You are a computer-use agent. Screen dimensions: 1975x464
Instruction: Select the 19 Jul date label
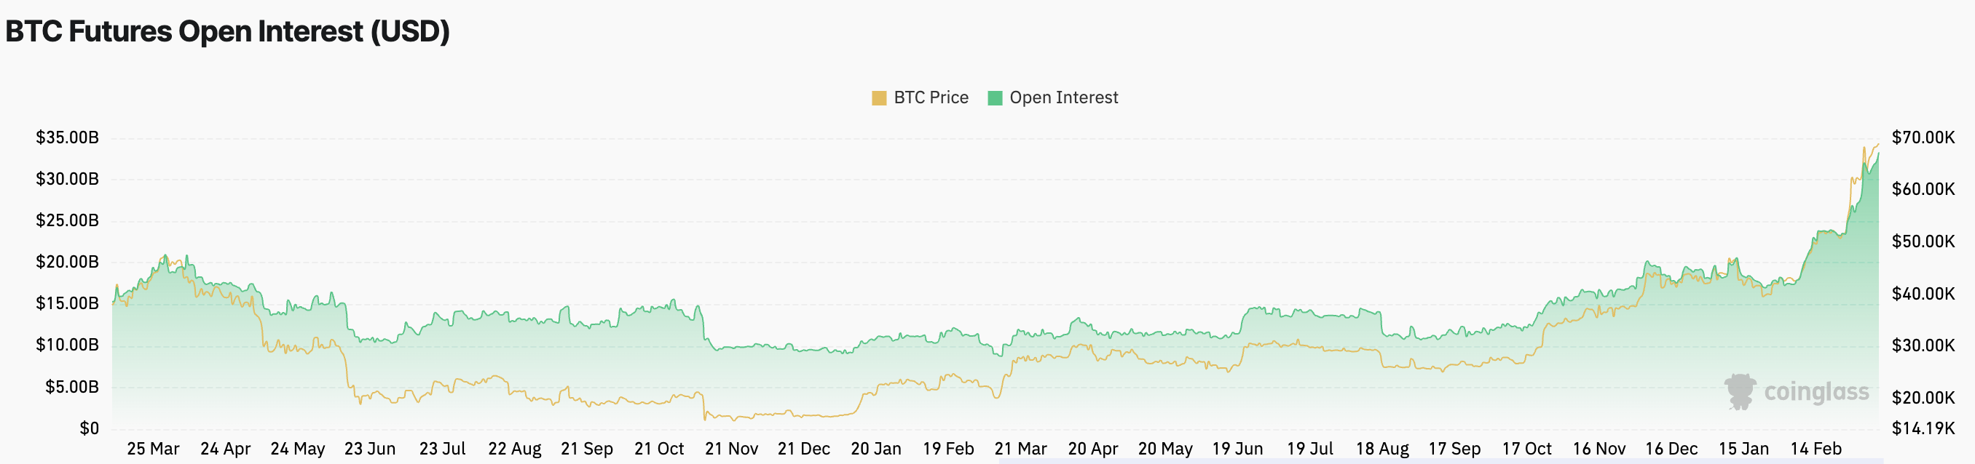pyautogui.click(x=1309, y=449)
